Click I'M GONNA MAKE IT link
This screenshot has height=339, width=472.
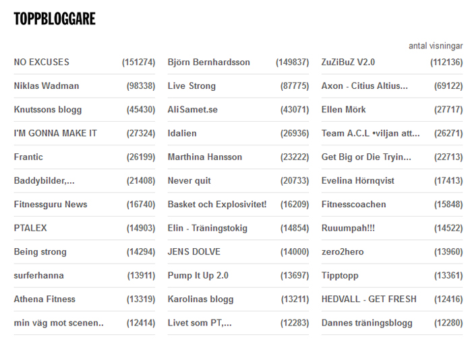(55, 133)
